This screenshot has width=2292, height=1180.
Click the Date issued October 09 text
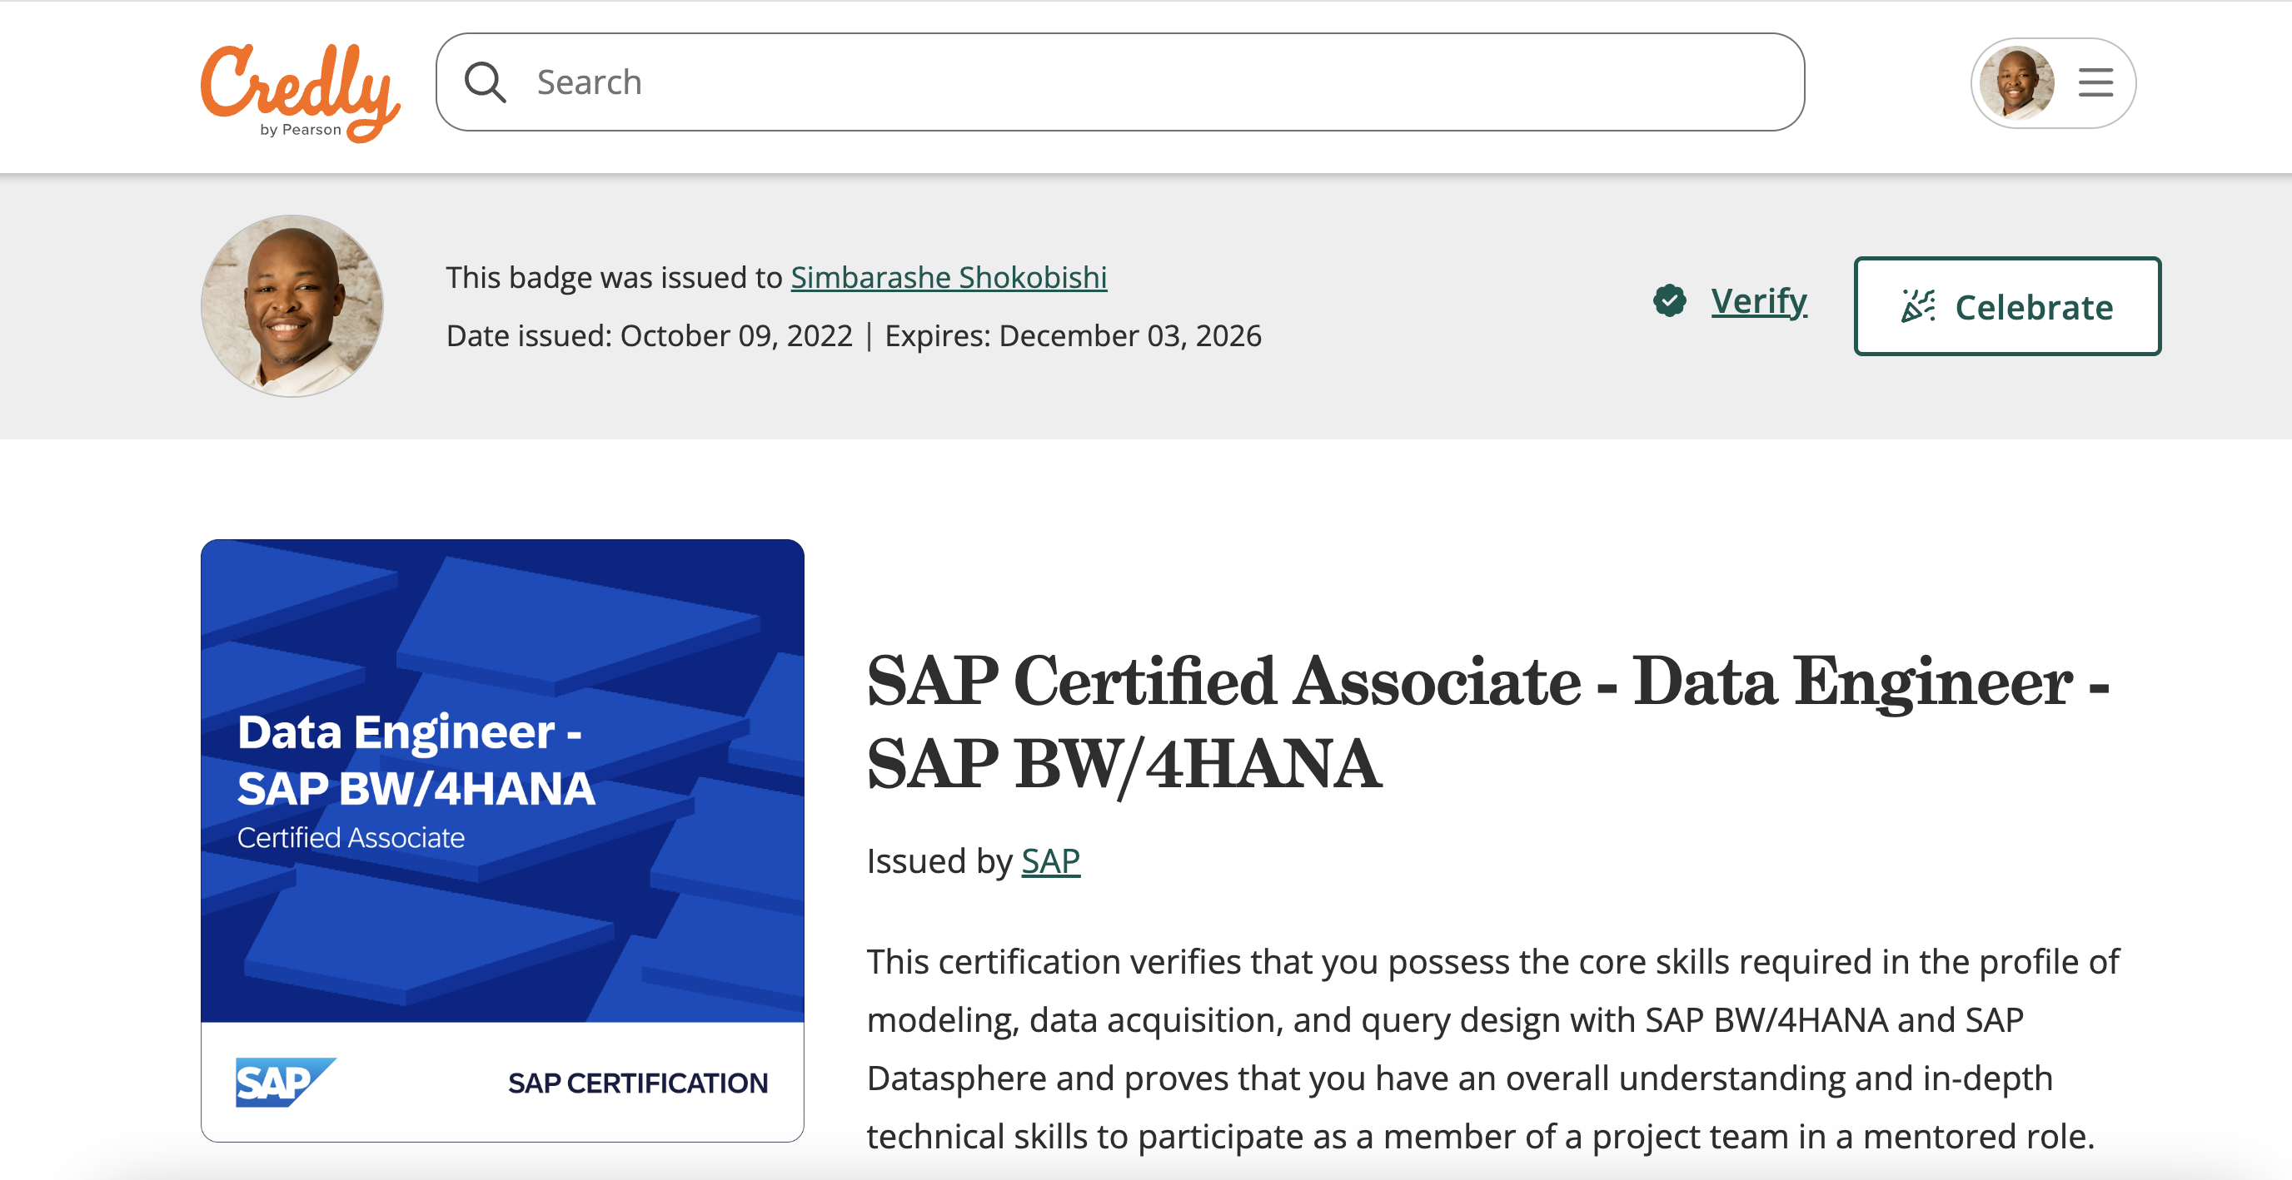click(649, 336)
